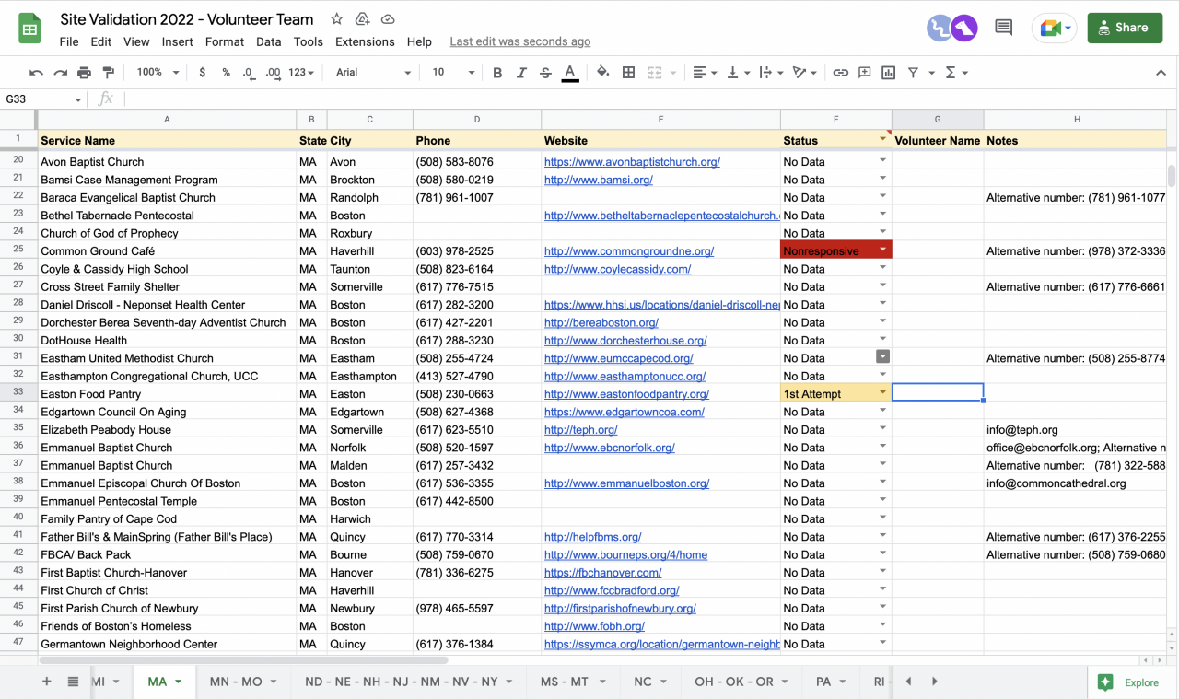Switch to the NC sheet tab
This screenshot has height=699, width=1179.
[649, 682]
